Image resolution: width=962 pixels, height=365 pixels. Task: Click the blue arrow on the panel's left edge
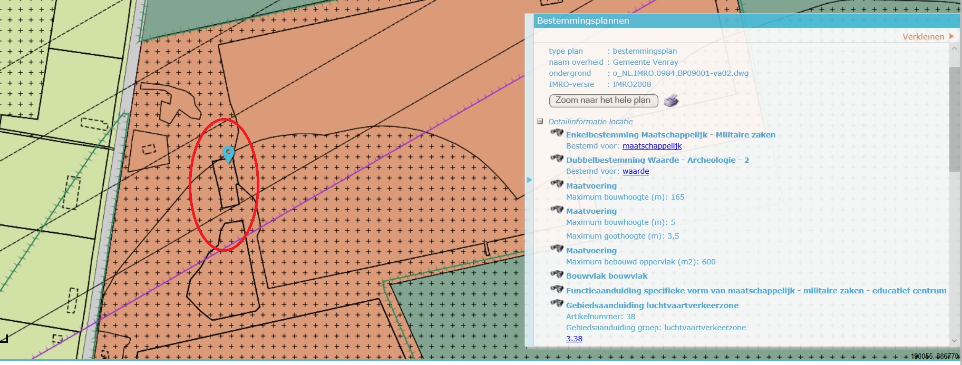529,180
